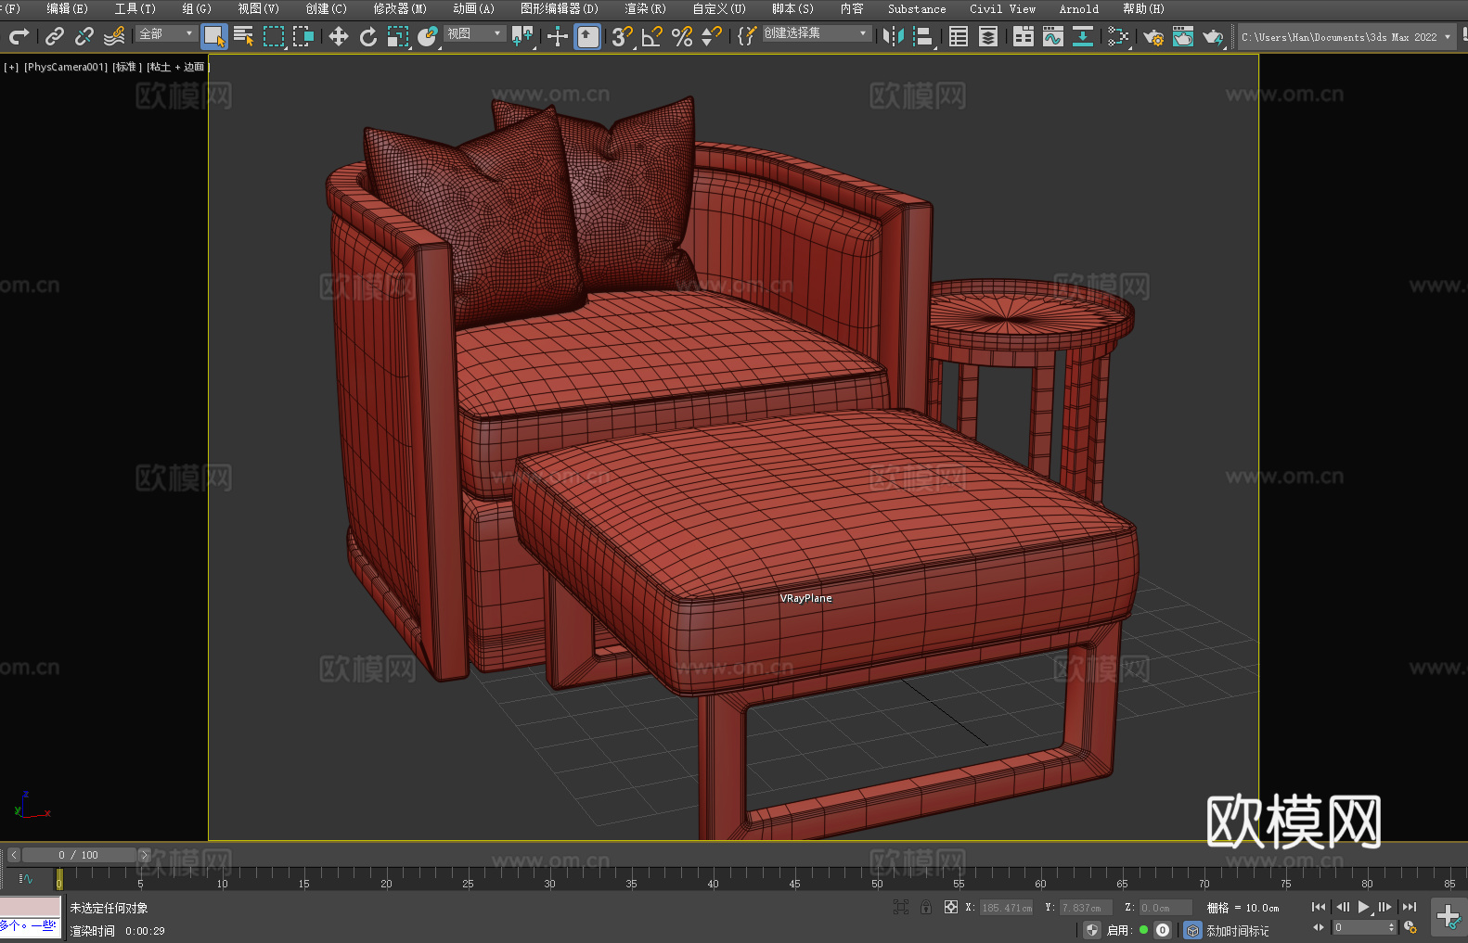Toggle the Scene Explorer
This screenshot has height=943, width=1468.
(959, 36)
